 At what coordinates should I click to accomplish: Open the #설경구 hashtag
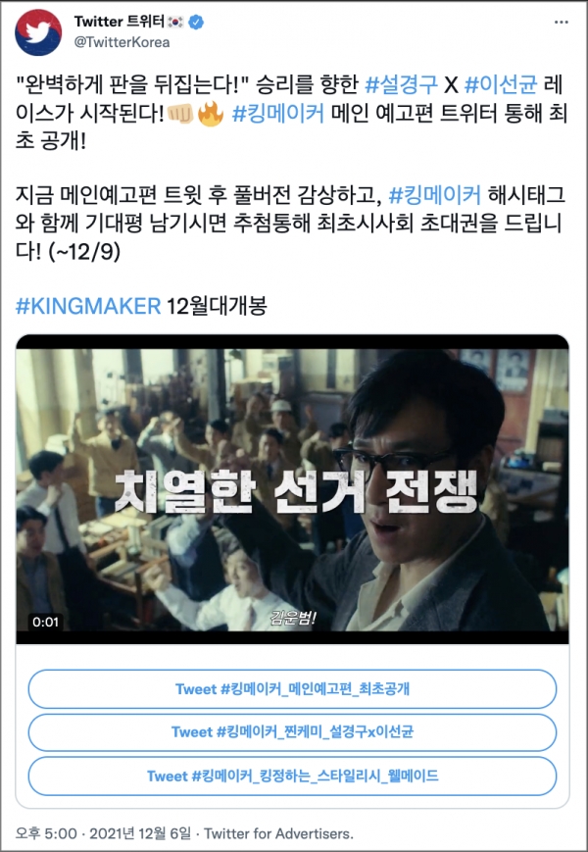(401, 84)
